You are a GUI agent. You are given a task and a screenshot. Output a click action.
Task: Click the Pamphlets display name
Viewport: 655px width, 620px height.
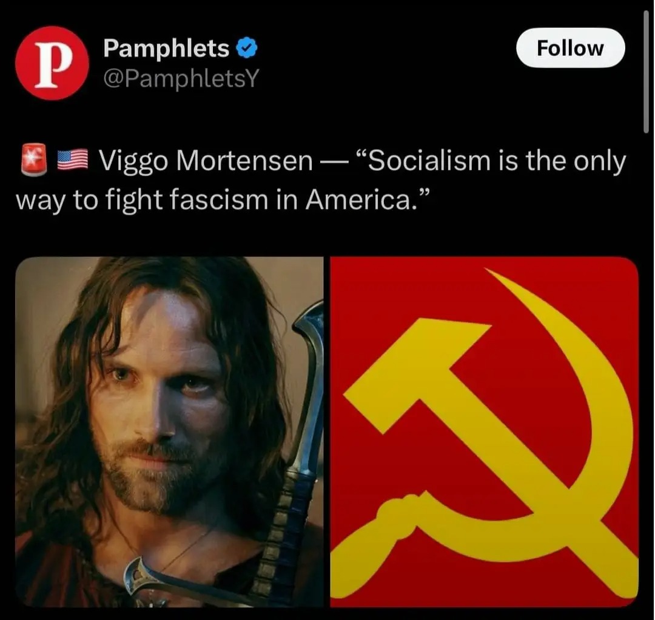[166, 48]
